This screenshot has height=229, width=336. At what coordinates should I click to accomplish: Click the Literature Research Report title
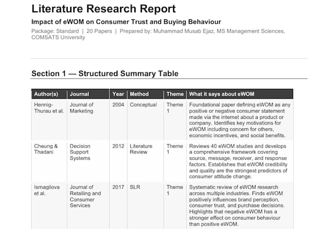click(103, 9)
